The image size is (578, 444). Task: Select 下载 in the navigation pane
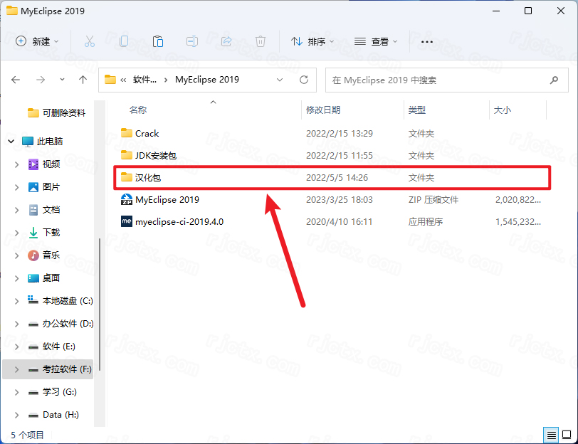pyautogui.click(x=51, y=233)
